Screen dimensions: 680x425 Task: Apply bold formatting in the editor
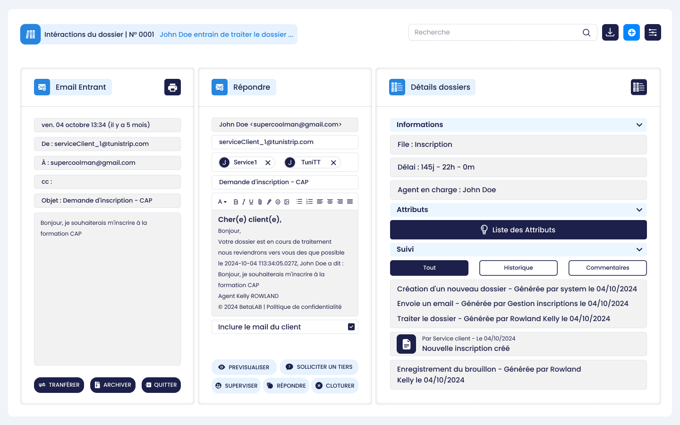tap(236, 202)
